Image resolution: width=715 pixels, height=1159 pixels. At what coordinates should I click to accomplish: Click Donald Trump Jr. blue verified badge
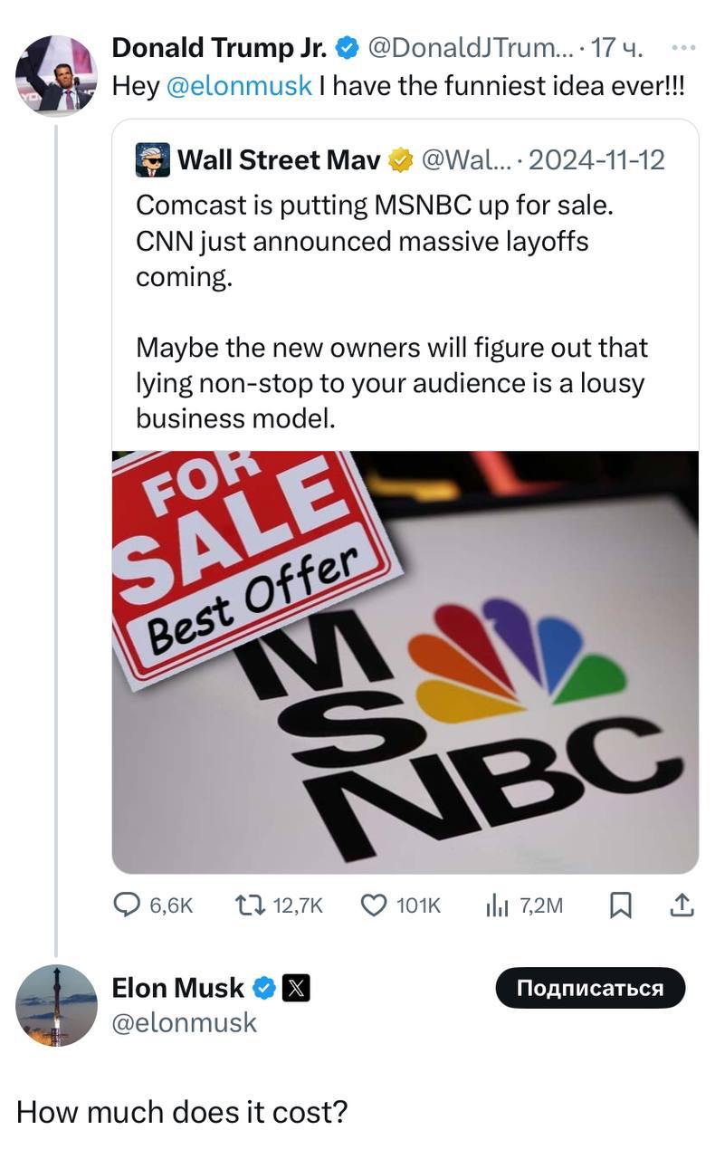point(348,48)
